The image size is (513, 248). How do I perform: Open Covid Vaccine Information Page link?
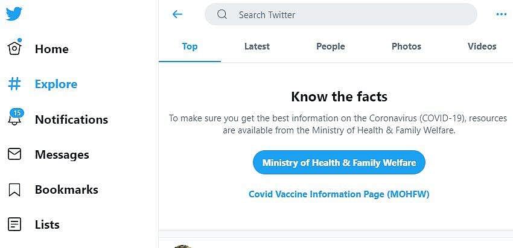click(x=339, y=194)
